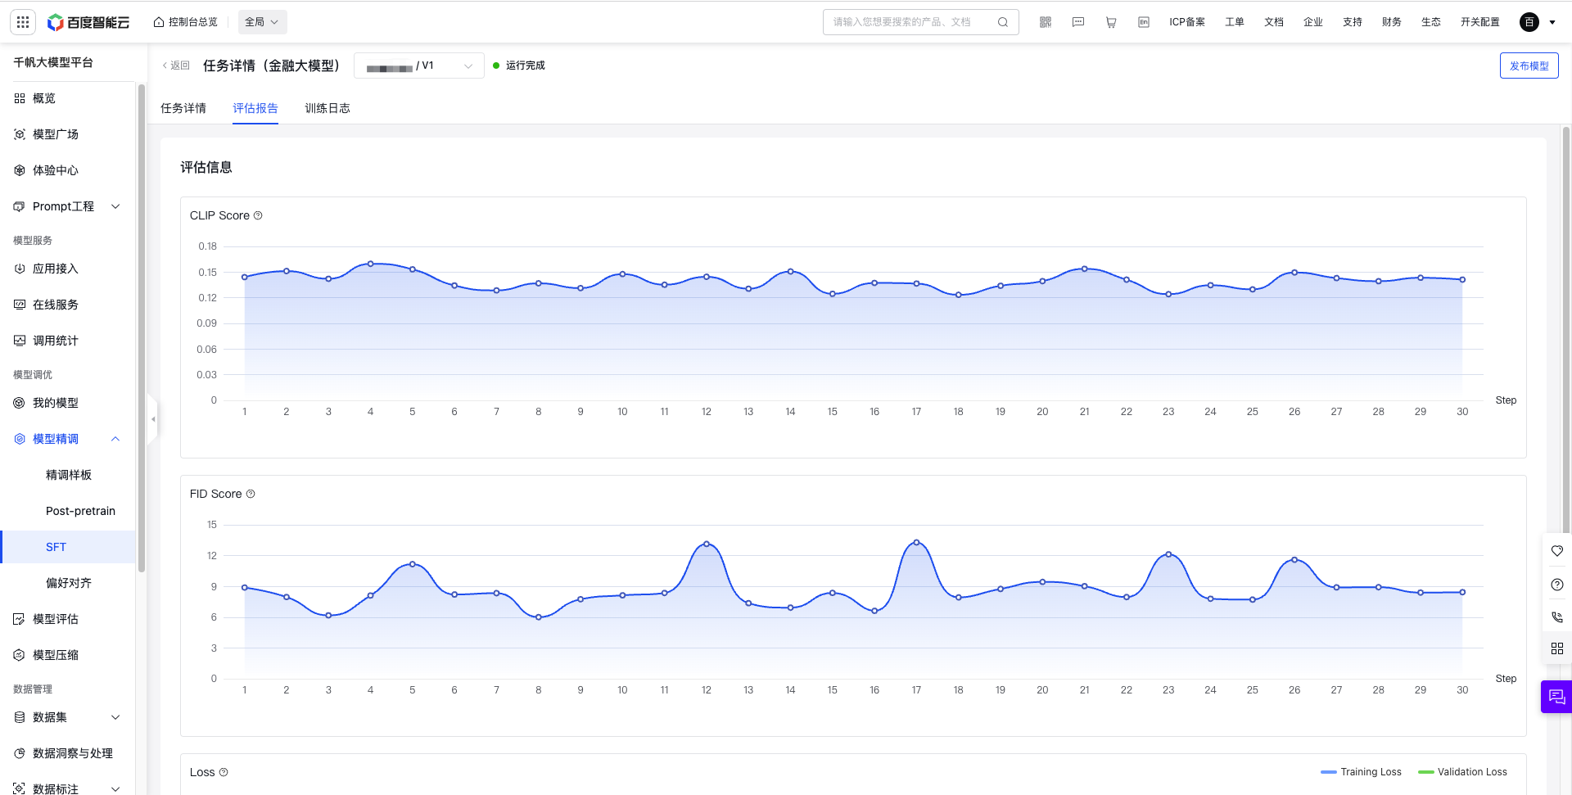The image size is (1572, 795).
Task: Collapse the sidebar with handle arrow
Action: pos(153,419)
